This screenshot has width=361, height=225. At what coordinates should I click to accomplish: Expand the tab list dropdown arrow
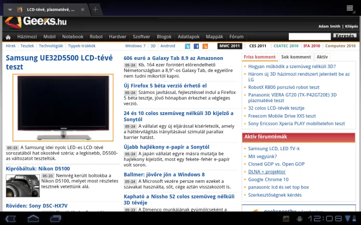click(x=10, y=10)
